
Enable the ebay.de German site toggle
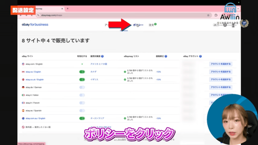[82, 87]
